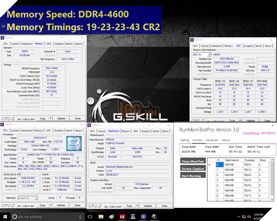Expand Tools arrow in CPU-tab CPU-Z window
The height and width of the screenshot is (221, 277).
51,205
